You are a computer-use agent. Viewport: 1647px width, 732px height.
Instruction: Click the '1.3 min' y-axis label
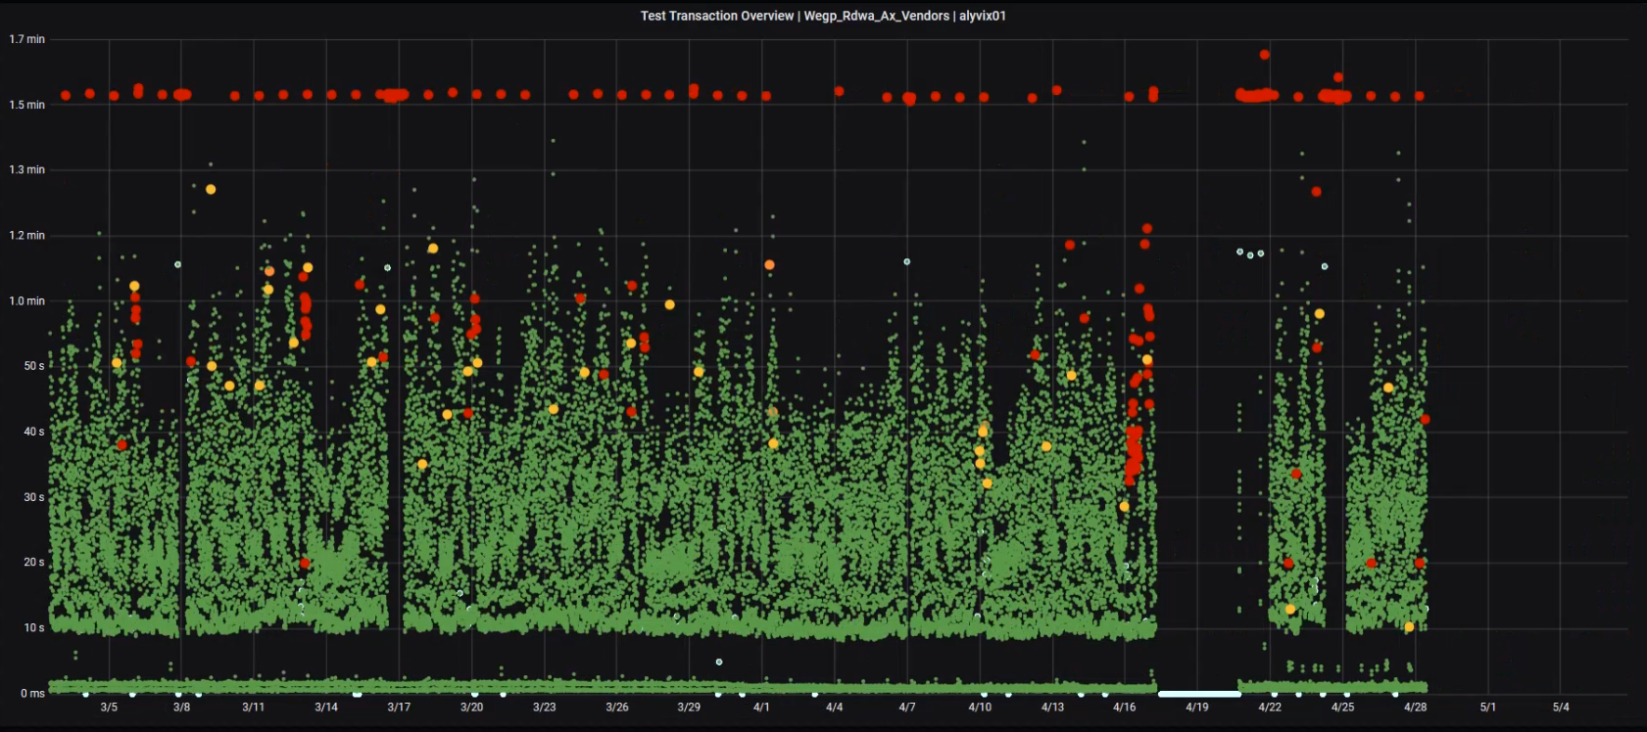click(x=27, y=169)
